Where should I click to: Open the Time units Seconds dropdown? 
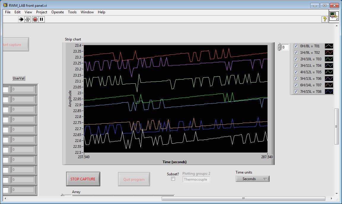[252, 179]
